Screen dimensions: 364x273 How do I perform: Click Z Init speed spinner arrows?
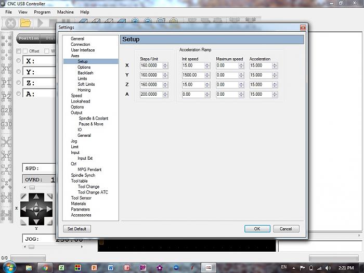(207, 85)
